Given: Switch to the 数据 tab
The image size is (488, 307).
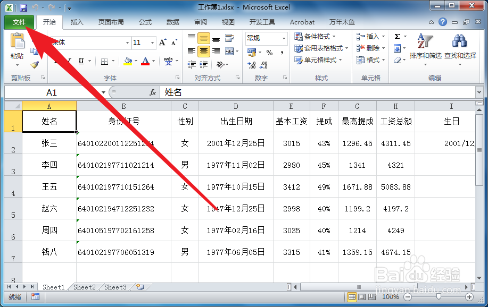Looking at the screenshot, I should point(173,22).
